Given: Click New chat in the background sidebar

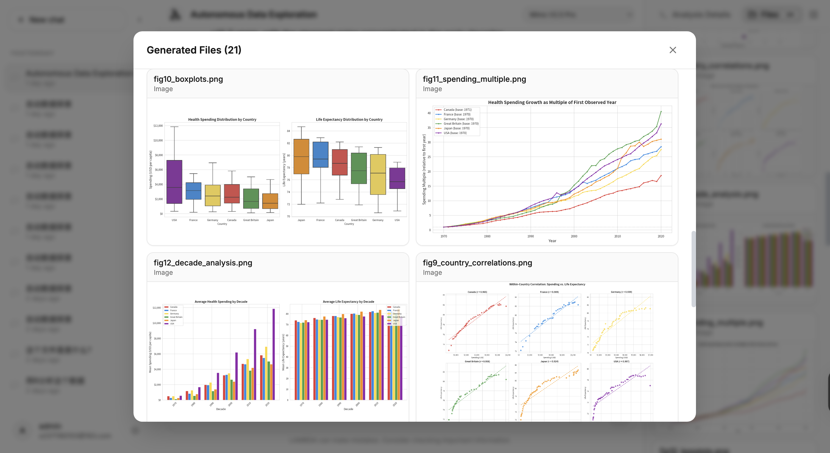Looking at the screenshot, I should [47, 20].
